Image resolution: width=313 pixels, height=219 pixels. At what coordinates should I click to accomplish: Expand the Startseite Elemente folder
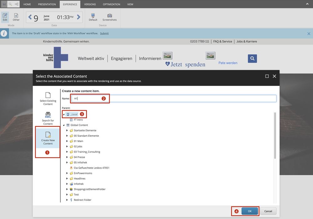67,130
